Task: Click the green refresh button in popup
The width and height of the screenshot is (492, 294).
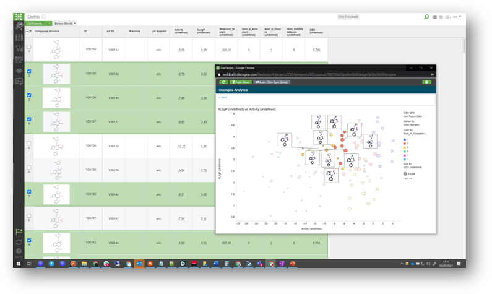Action: [x=223, y=82]
